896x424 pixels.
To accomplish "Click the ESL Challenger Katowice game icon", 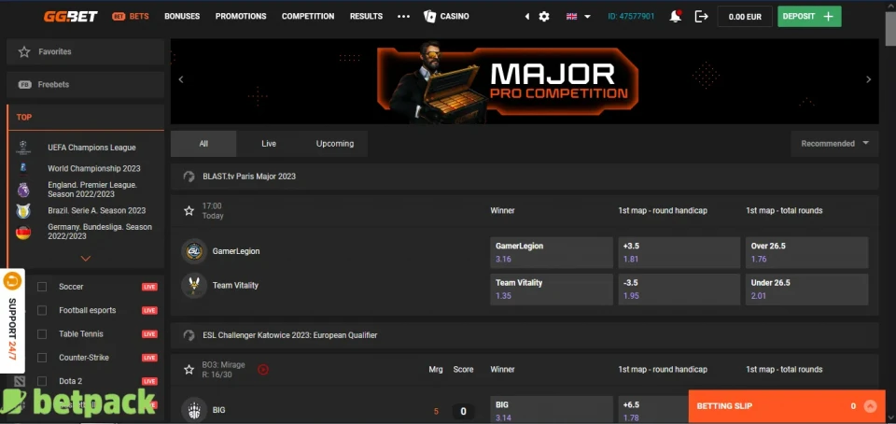I will pyautogui.click(x=189, y=335).
